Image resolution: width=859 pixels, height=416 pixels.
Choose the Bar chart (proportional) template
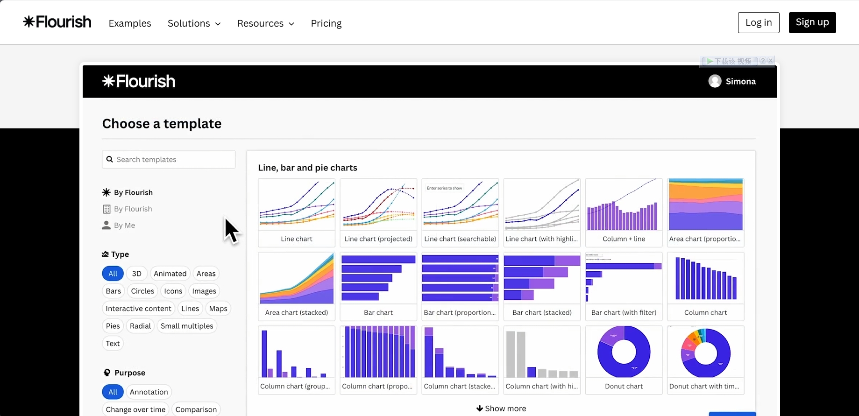[460, 286]
